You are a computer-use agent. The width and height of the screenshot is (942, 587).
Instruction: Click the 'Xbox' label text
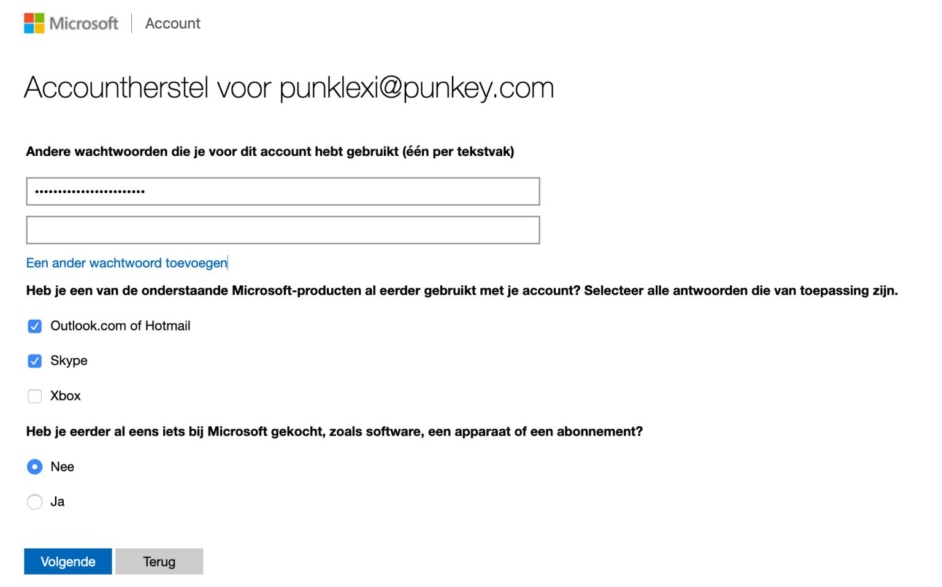pyautogui.click(x=66, y=396)
